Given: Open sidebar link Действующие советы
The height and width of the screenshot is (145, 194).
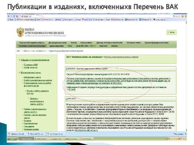Looking at the screenshot, I should [32, 77].
